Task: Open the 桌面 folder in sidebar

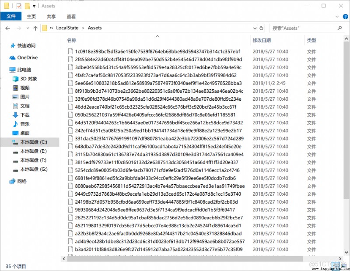Action: (21, 133)
